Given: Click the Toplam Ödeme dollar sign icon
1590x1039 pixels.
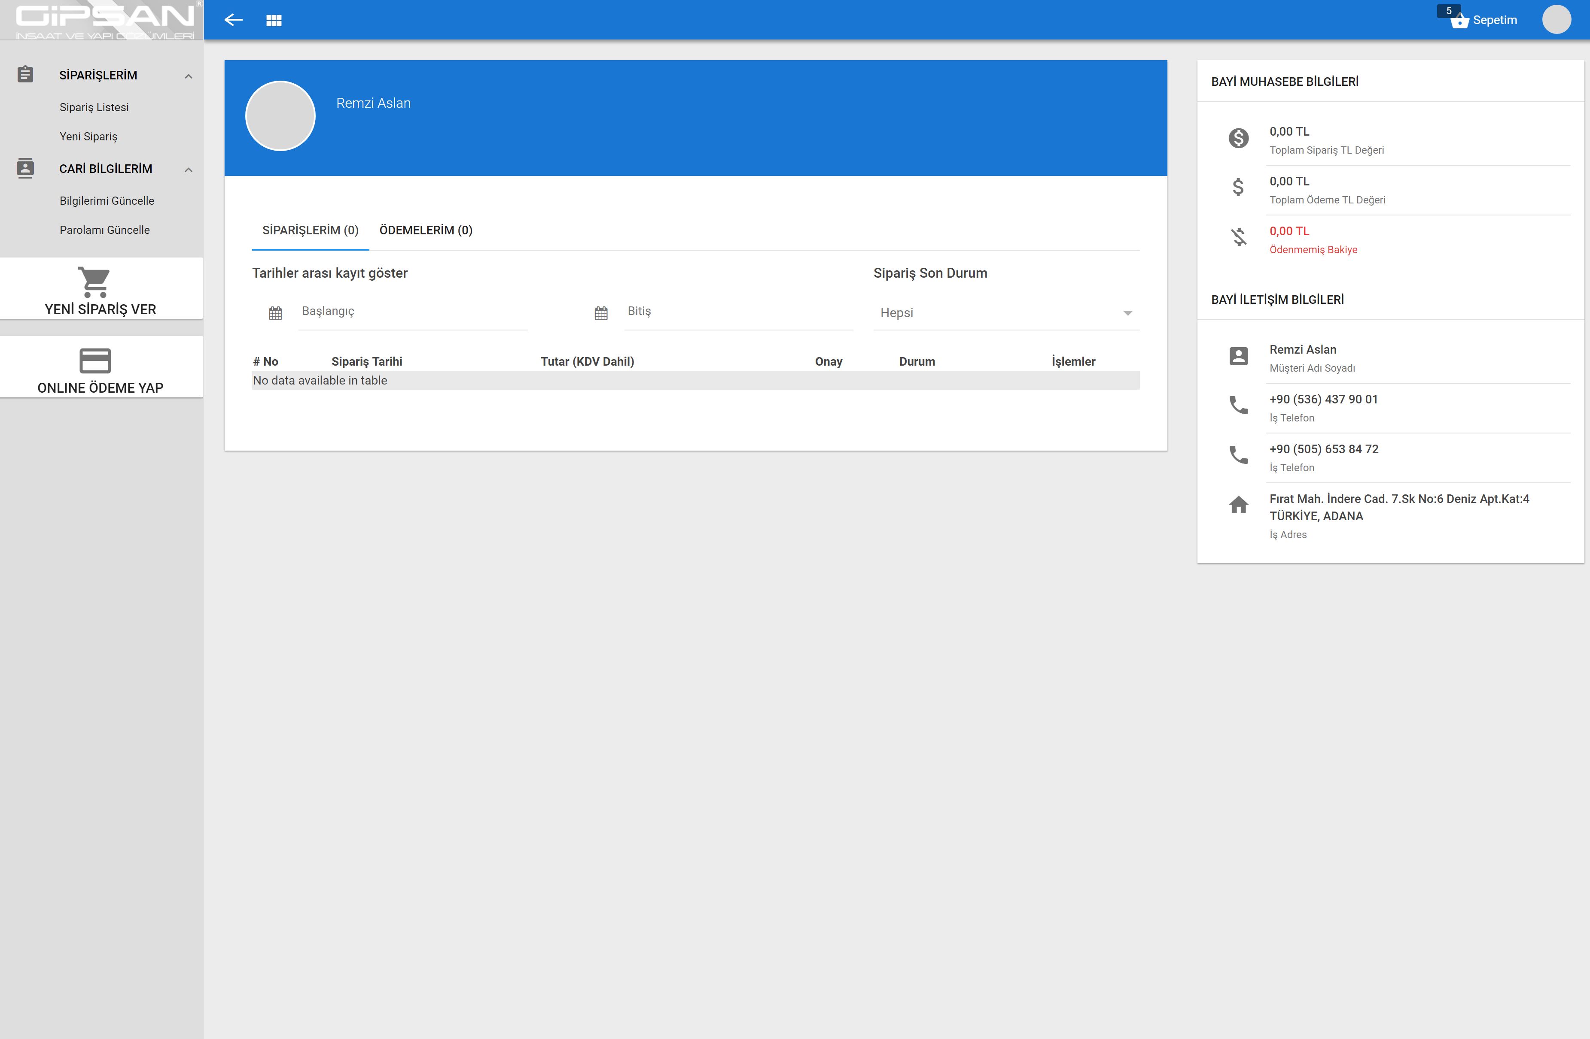Looking at the screenshot, I should point(1239,187).
